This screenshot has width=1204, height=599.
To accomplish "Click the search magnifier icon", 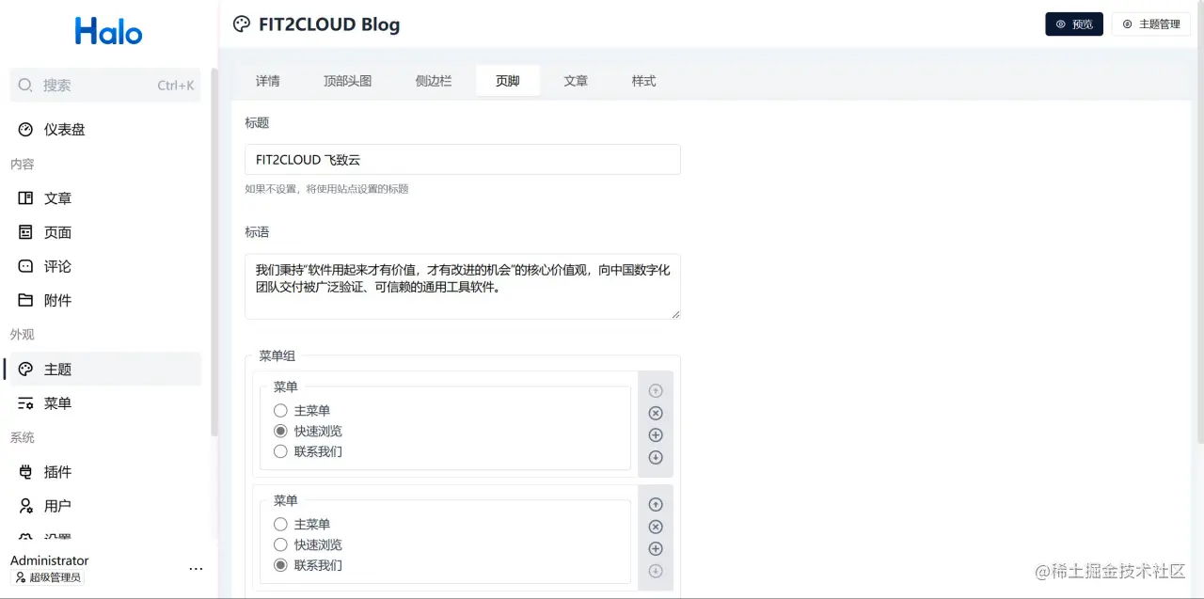I will tap(25, 85).
